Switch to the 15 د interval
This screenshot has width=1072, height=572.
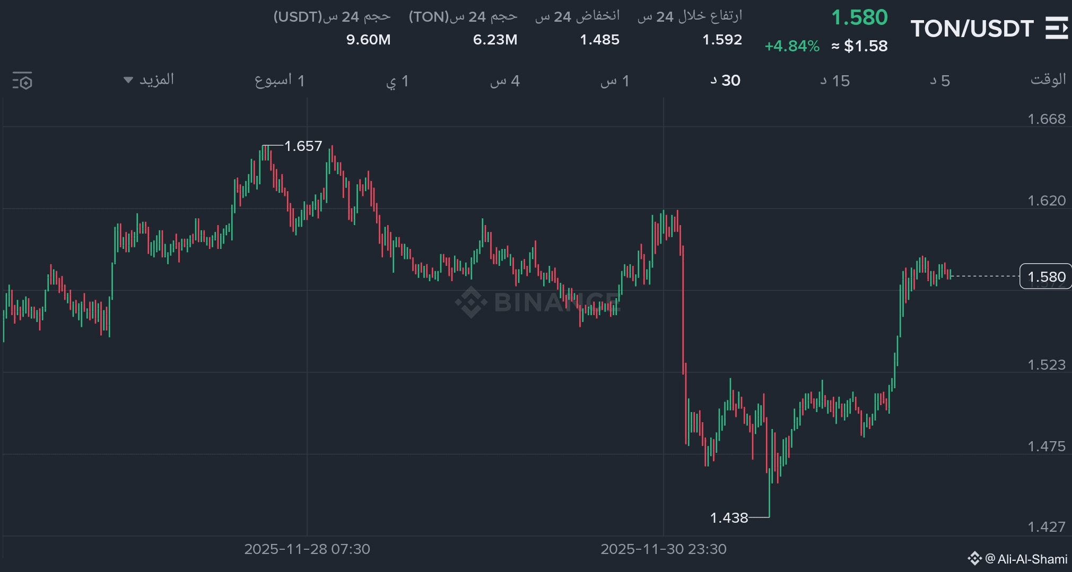(835, 81)
